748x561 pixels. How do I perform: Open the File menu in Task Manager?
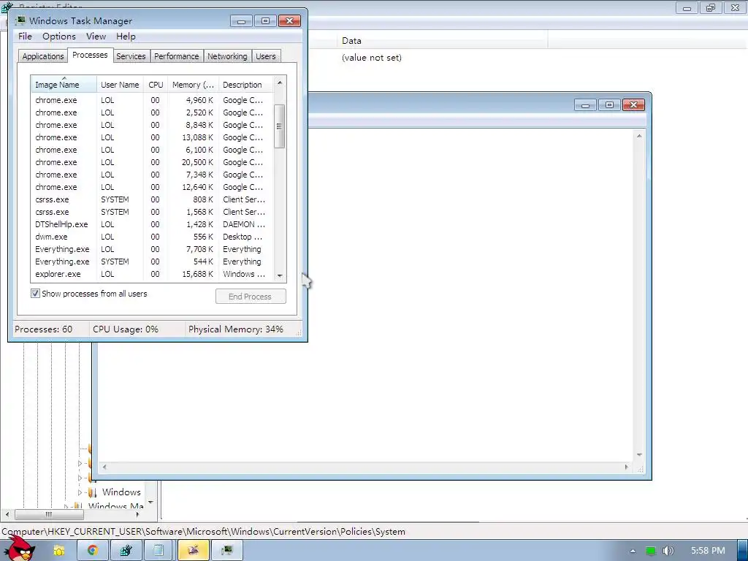25,37
